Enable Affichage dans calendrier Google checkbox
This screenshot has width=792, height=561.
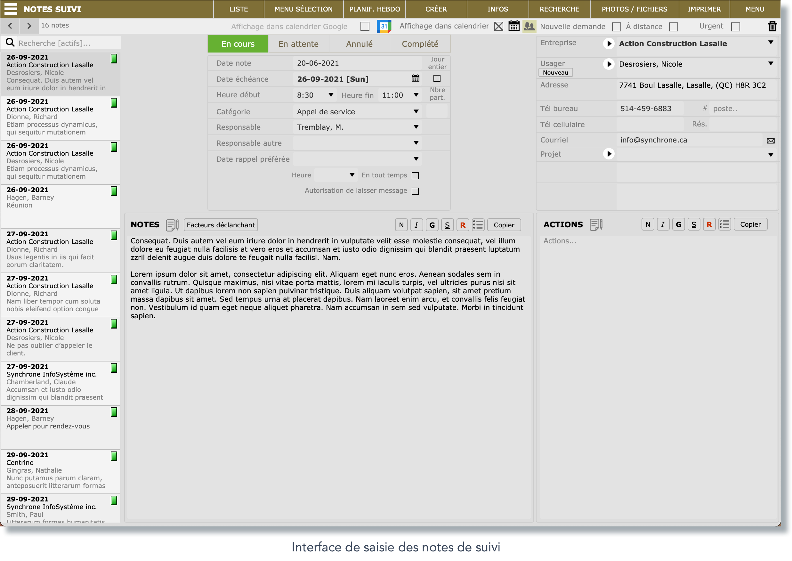pos(365,26)
